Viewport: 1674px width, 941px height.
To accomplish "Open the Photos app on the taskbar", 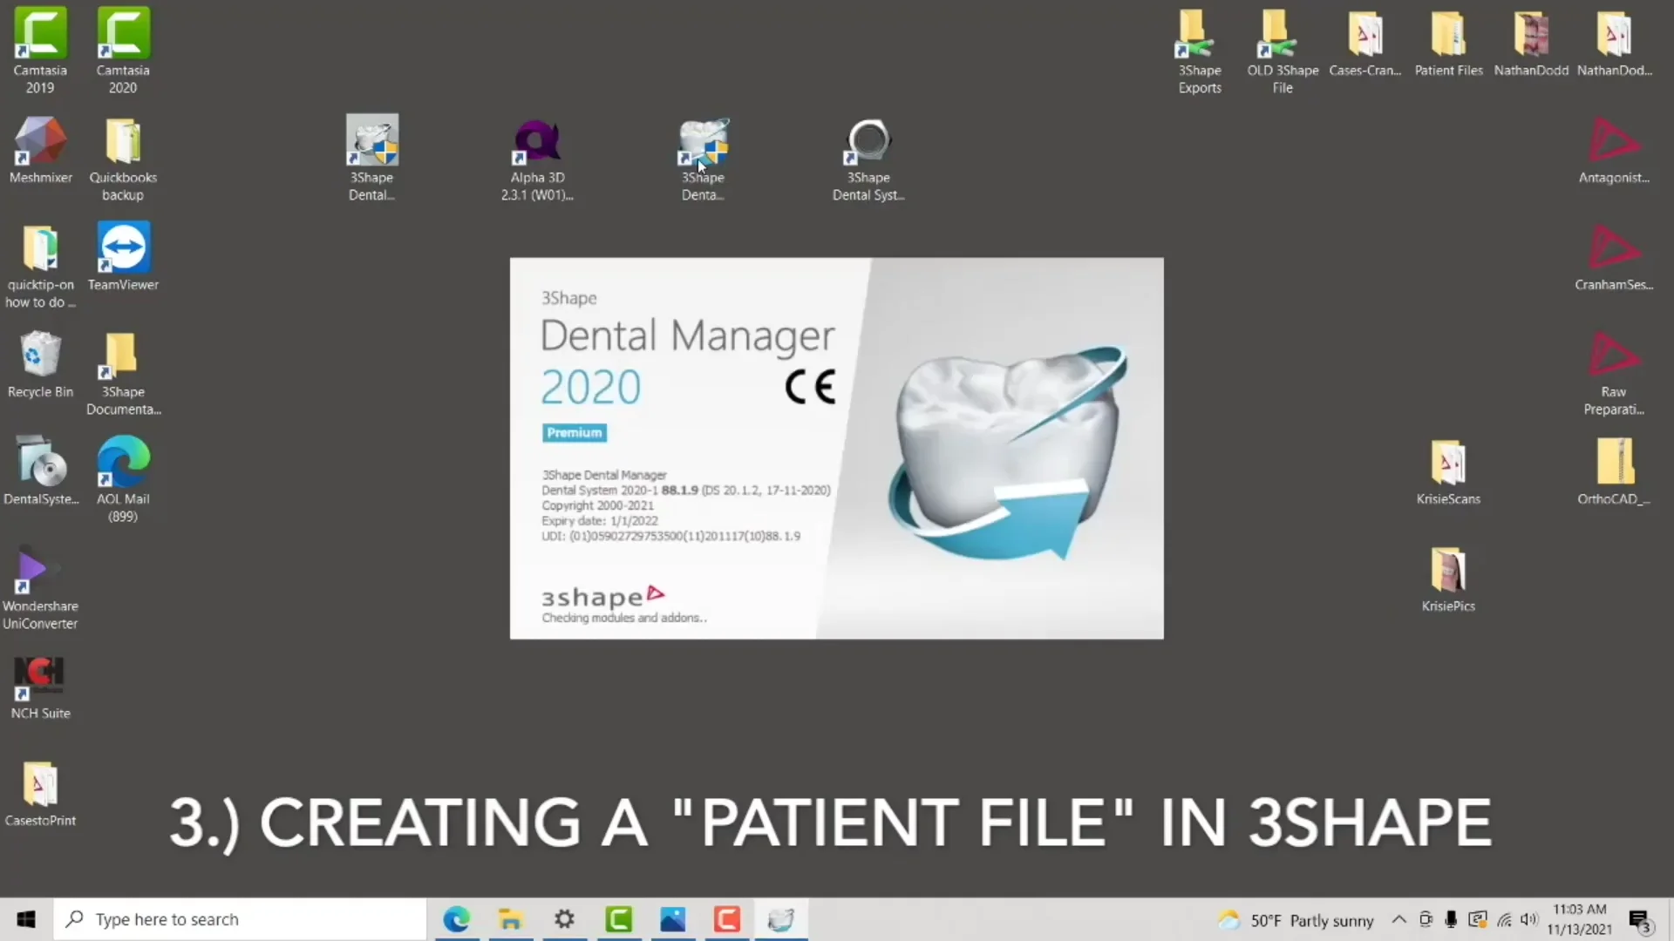I will point(672,919).
